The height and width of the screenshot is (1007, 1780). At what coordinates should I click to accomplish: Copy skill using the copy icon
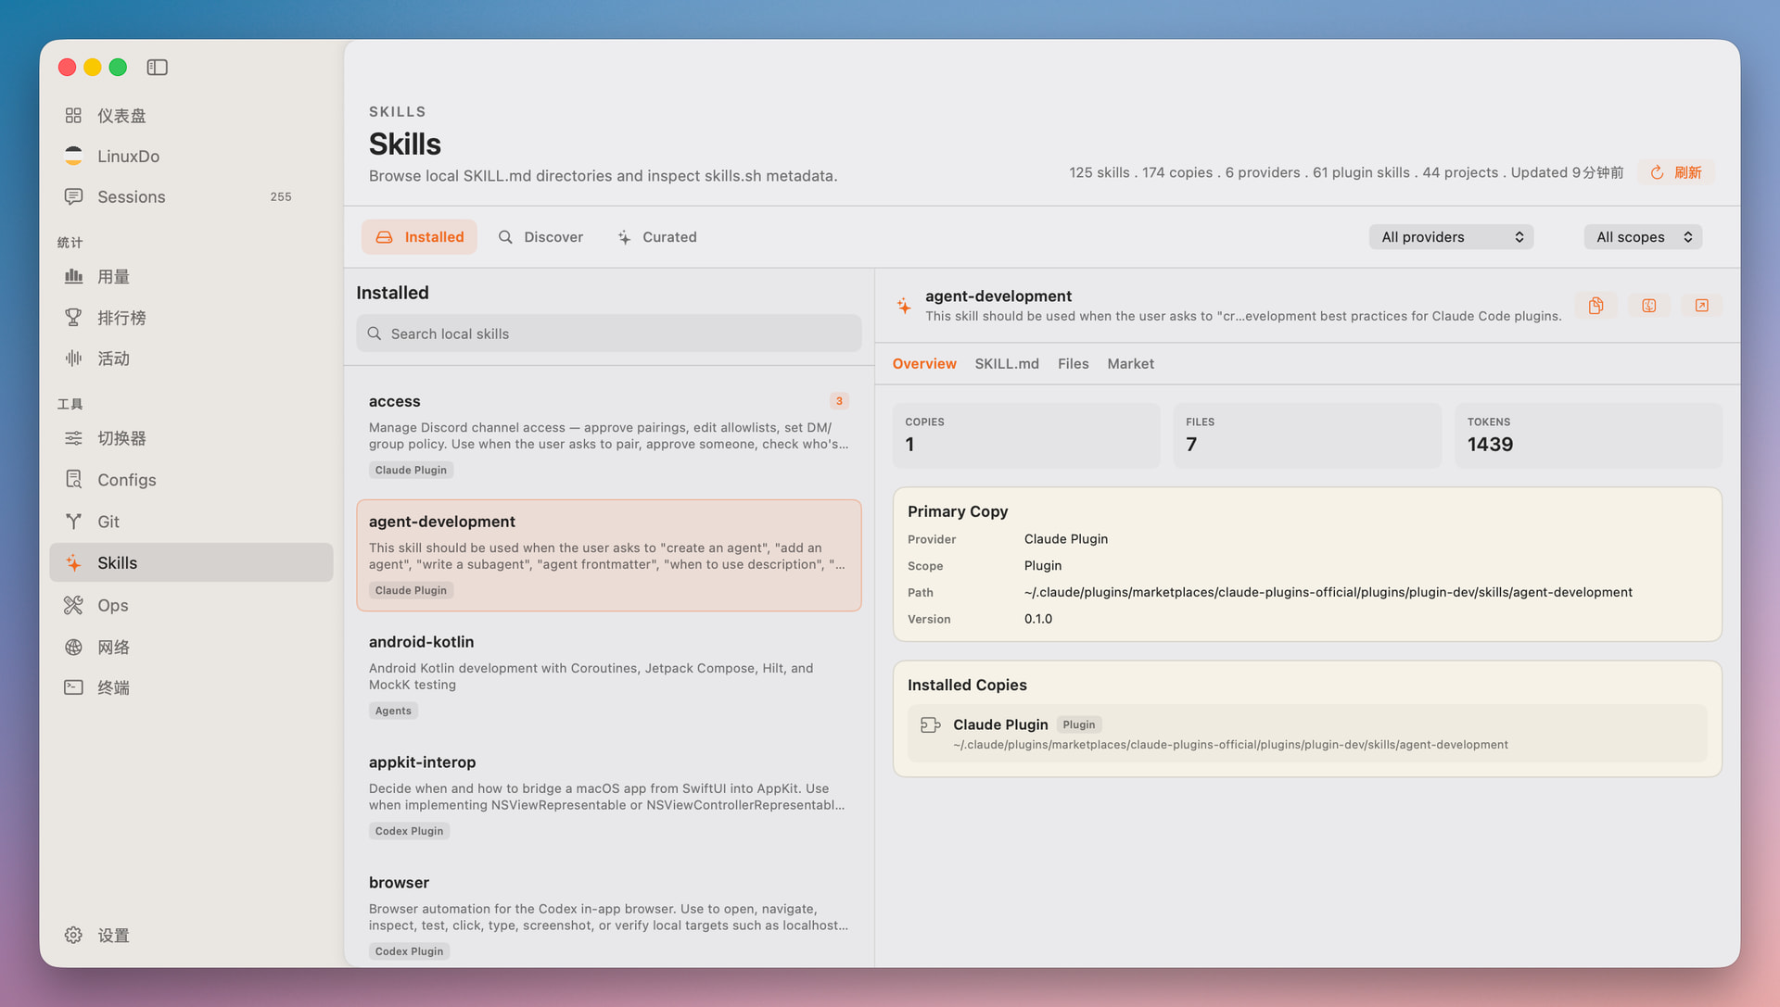[1596, 306]
